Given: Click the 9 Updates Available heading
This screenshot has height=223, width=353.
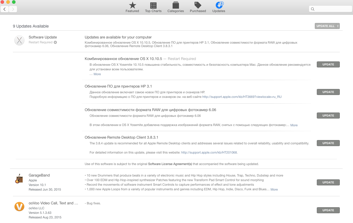Looking at the screenshot, I should point(31,26).
